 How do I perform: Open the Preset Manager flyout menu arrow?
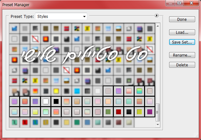pyautogui.click(x=156, y=16)
